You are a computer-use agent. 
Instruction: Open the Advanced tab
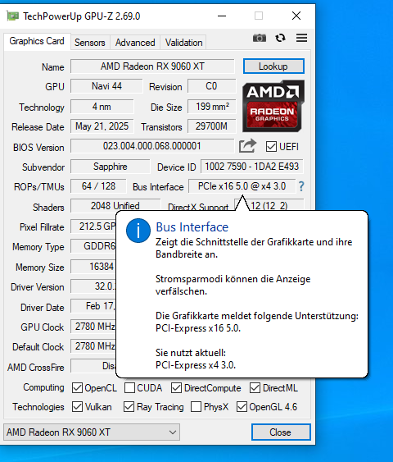coord(135,43)
